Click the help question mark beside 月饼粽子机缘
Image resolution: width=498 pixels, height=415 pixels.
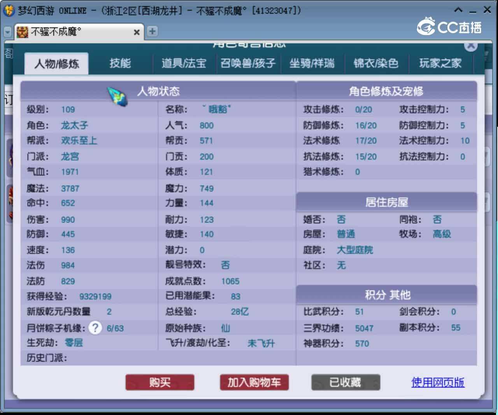tap(95, 328)
